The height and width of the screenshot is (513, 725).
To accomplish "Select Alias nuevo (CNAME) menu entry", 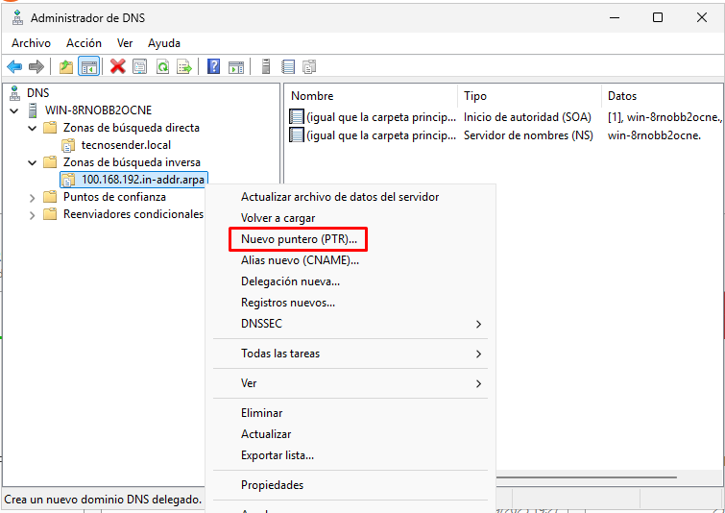I will point(300,260).
